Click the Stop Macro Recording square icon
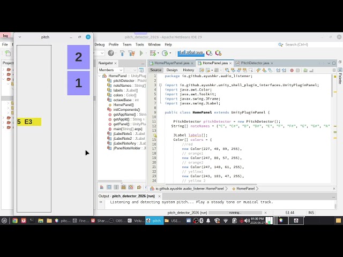The height and width of the screenshot is (257, 343). click(x=297, y=70)
